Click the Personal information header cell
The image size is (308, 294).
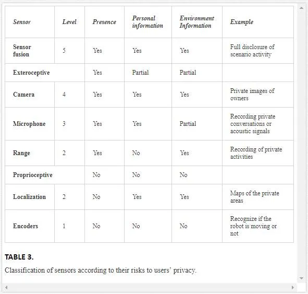tap(147, 22)
